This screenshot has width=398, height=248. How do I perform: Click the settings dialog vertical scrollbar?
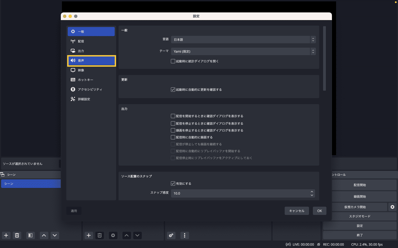coord(324,58)
